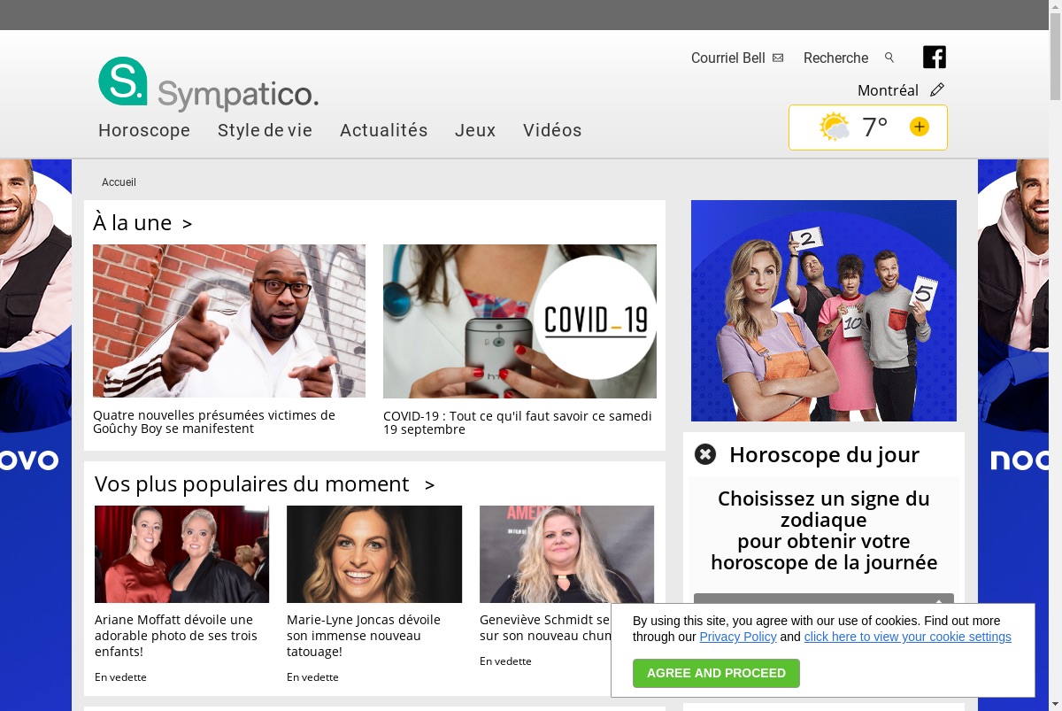This screenshot has width=1062, height=711.
Task: Click En vedette under Geneviève Schmidt
Action: tap(505, 661)
